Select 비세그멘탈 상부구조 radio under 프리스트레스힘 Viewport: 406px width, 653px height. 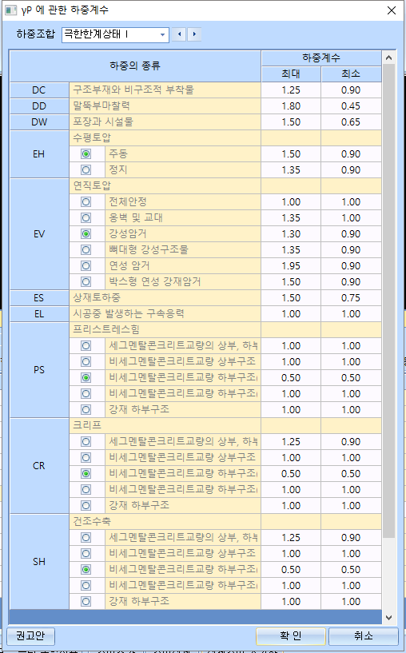[86, 362]
